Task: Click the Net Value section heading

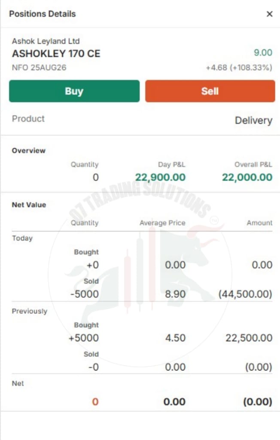Action: tap(29, 205)
